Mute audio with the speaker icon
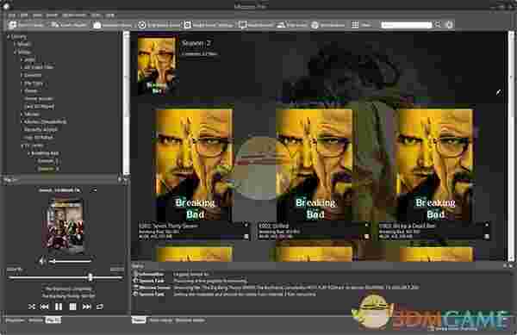Image resolution: width=517 pixels, height=335 pixels. (x=42, y=261)
